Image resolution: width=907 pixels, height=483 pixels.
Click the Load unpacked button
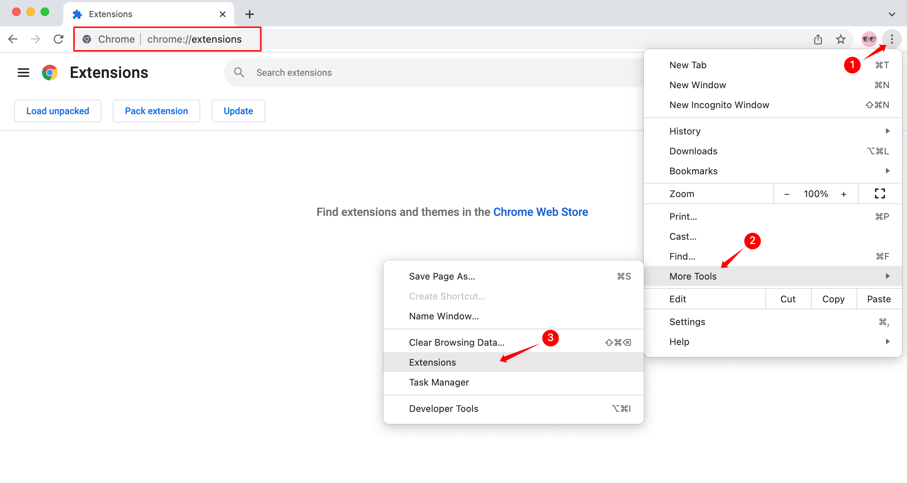click(58, 110)
